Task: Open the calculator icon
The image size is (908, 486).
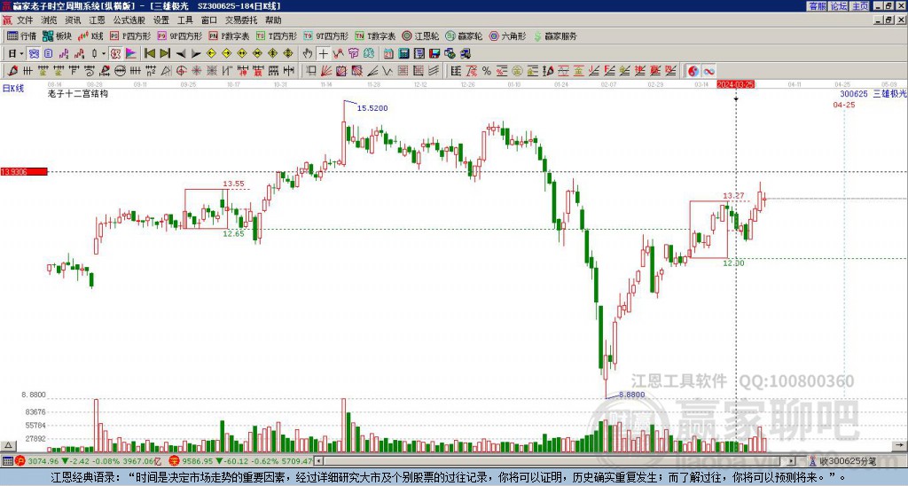Action: pyautogui.click(x=404, y=54)
